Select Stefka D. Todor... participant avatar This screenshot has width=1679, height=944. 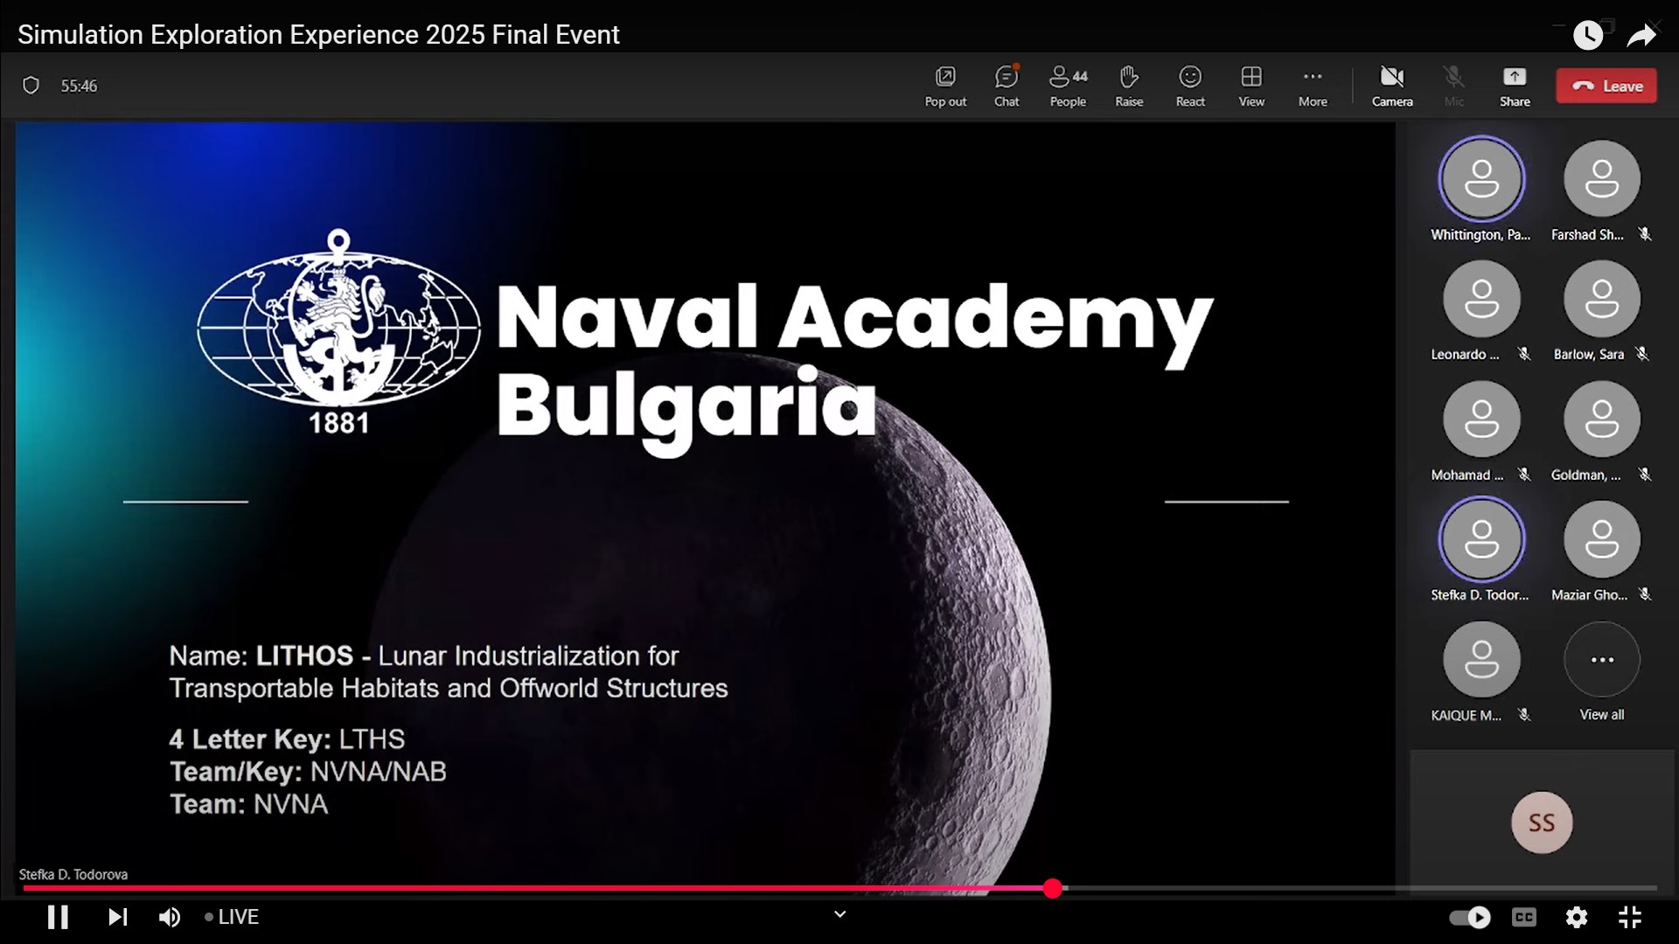[x=1481, y=539]
